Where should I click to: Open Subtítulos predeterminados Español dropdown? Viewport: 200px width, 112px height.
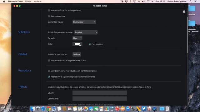86,32
